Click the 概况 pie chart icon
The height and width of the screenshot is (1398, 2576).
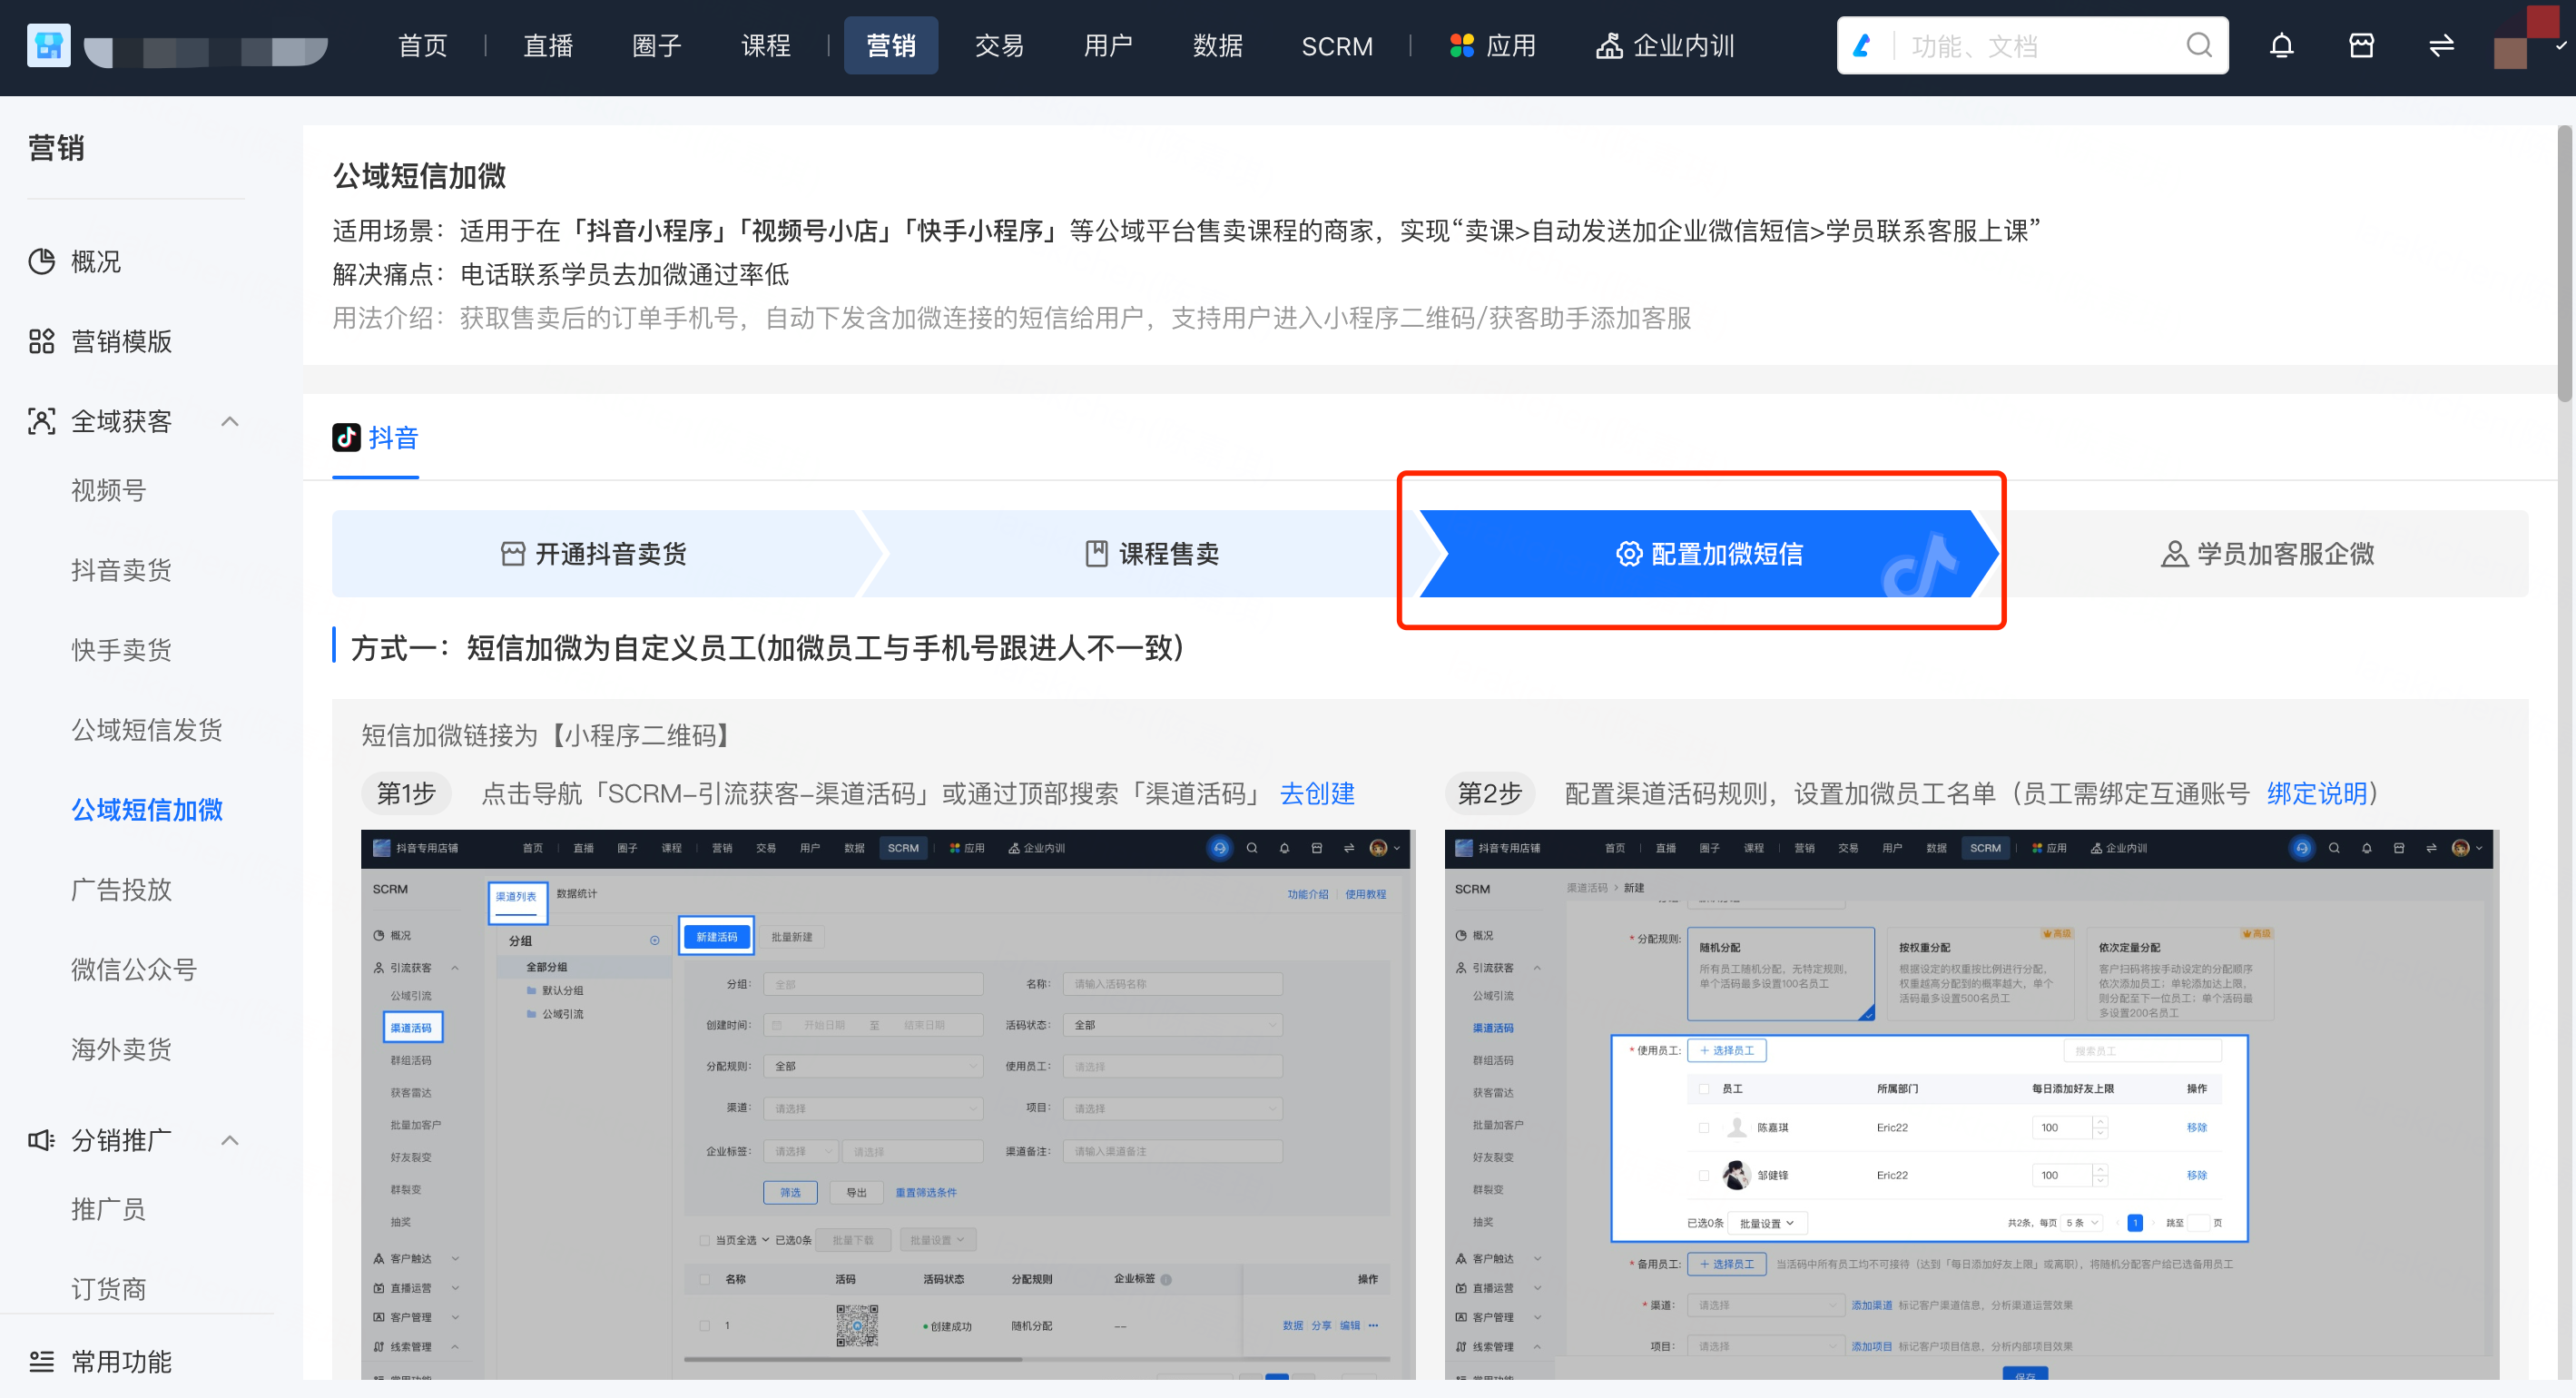(x=41, y=262)
